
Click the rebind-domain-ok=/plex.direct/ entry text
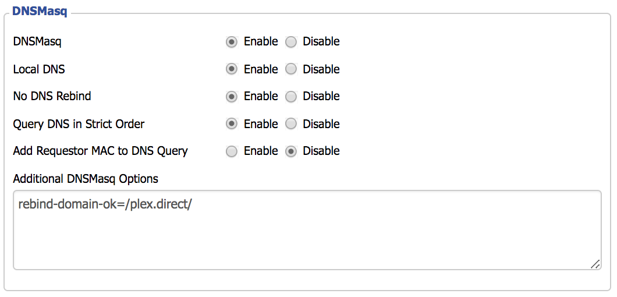click(x=105, y=205)
